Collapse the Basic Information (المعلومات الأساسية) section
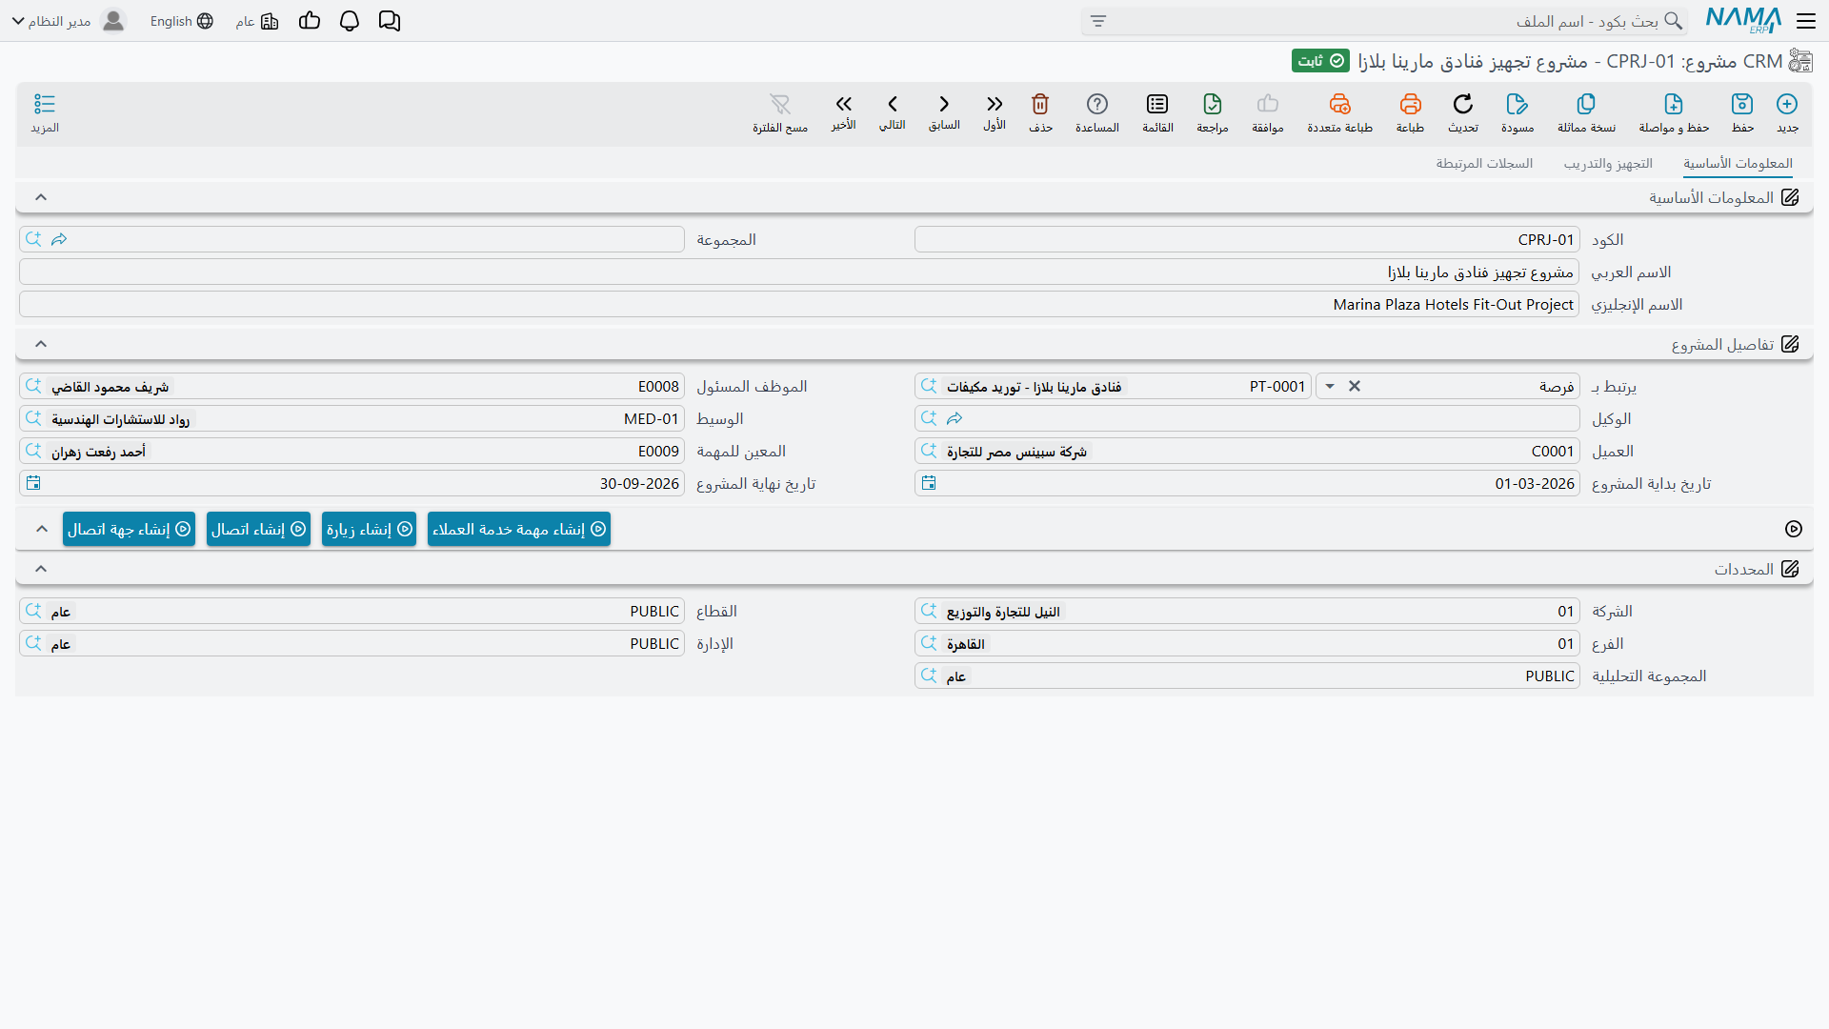The width and height of the screenshot is (1829, 1029). [41, 197]
